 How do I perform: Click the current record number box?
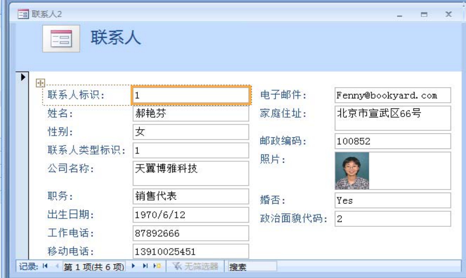coord(94,267)
